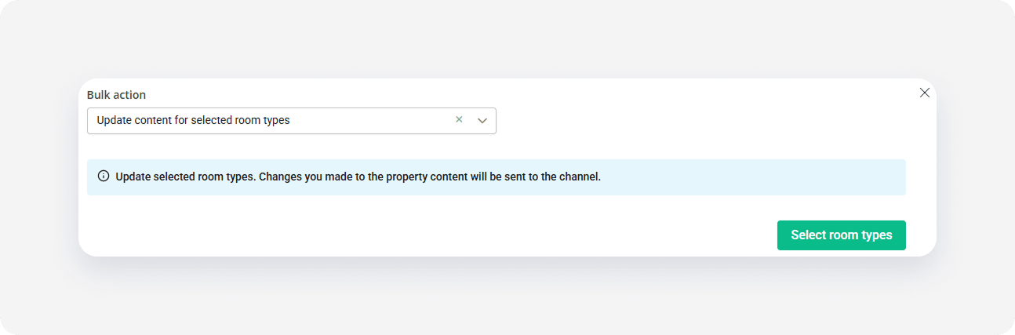Click the Select room types button
Viewport: 1015px width, 335px height.
[x=841, y=235]
